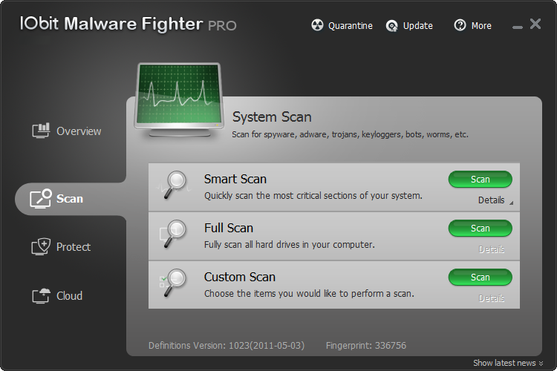
Task: Click the Update globe icon
Action: coord(392,26)
